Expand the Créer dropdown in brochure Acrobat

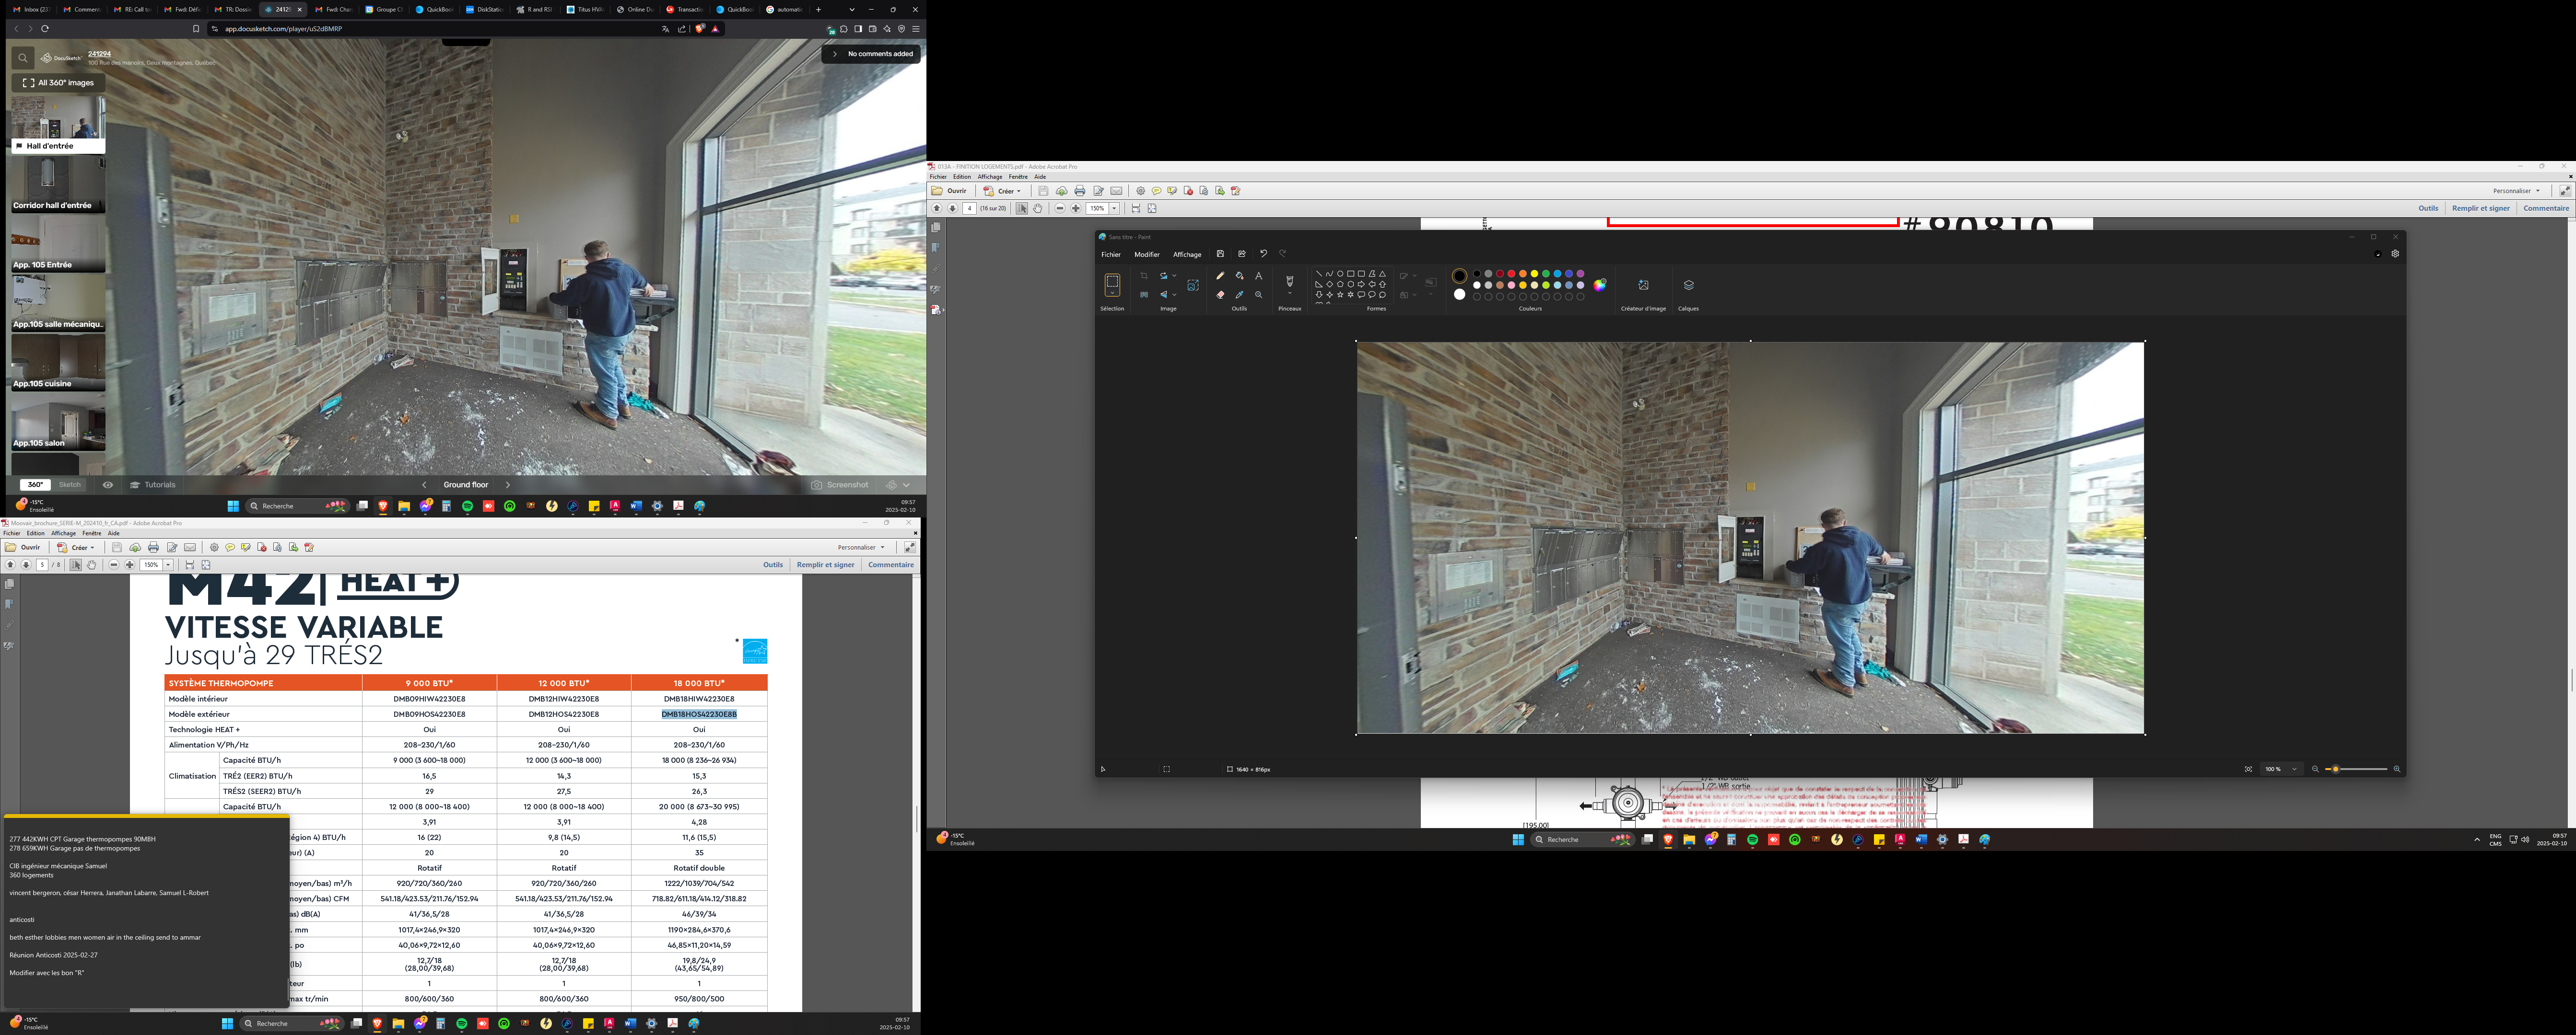92,548
